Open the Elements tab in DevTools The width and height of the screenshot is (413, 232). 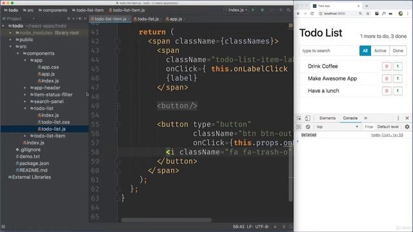327,118
